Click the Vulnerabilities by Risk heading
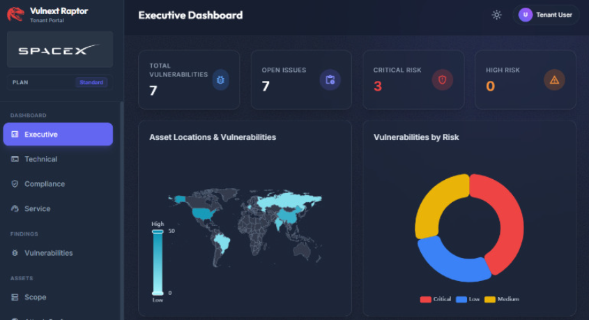Viewport: 589px width, 320px height. pyautogui.click(x=416, y=137)
